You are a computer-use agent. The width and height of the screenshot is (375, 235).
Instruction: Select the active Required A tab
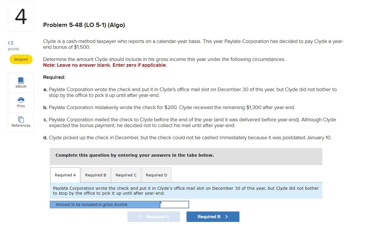(x=65, y=175)
